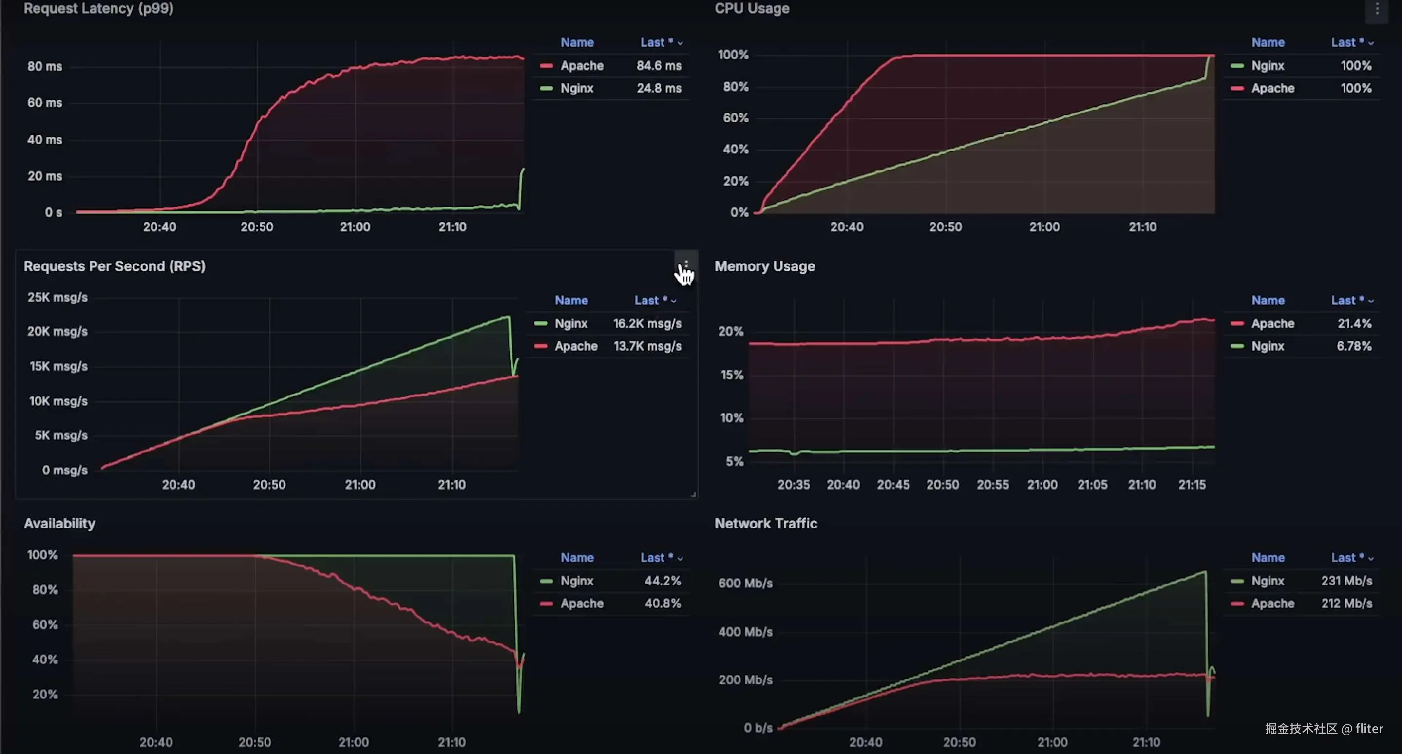The image size is (1402, 754).
Task: Toggle the Nginx series in the Availability legend
Action: coord(576,581)
